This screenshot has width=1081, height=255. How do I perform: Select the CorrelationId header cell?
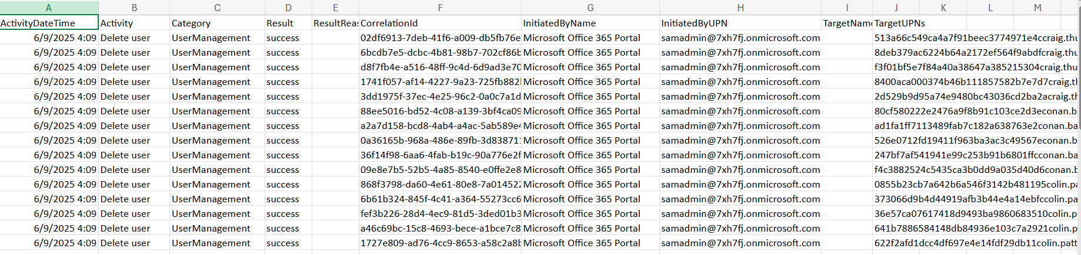pyautogui.click(x=440, y=23)
